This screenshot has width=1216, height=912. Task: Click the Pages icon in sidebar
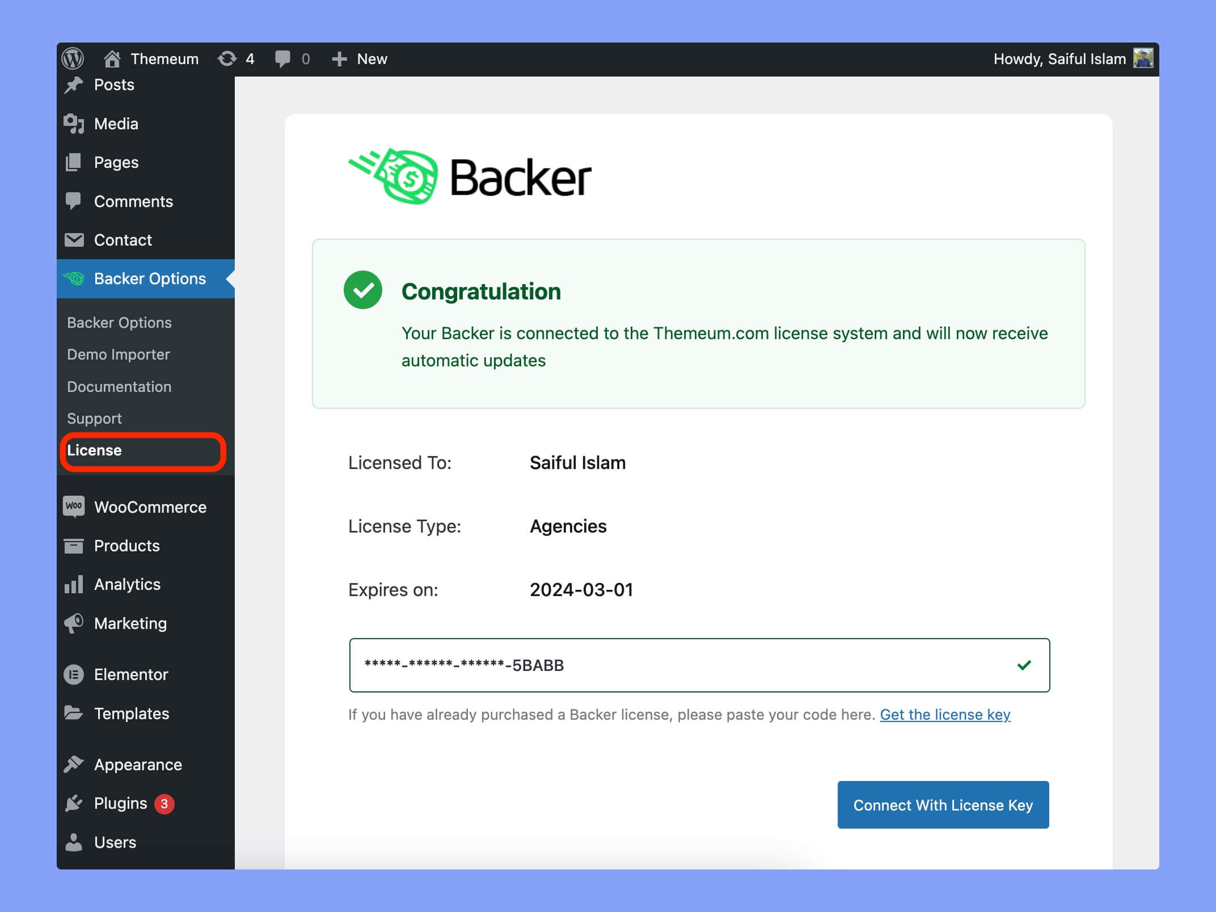click(x=74, y=162)
